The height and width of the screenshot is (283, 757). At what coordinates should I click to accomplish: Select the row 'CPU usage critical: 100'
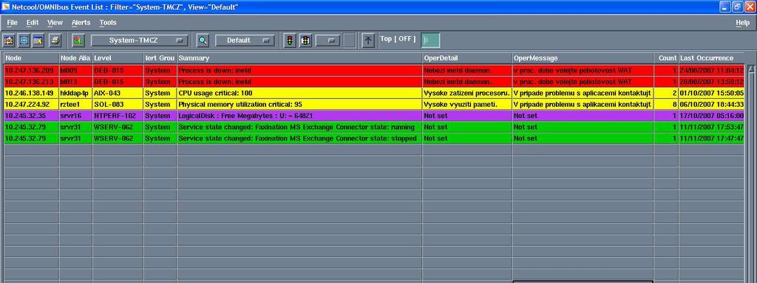point(373,93)
